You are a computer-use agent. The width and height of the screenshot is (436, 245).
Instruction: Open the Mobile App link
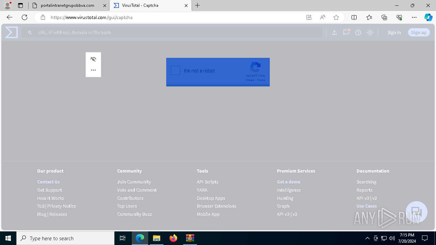coord(208,214)
